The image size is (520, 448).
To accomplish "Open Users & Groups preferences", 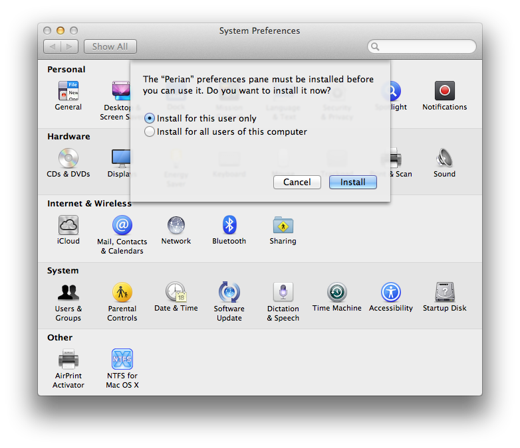I will (68, 293).
